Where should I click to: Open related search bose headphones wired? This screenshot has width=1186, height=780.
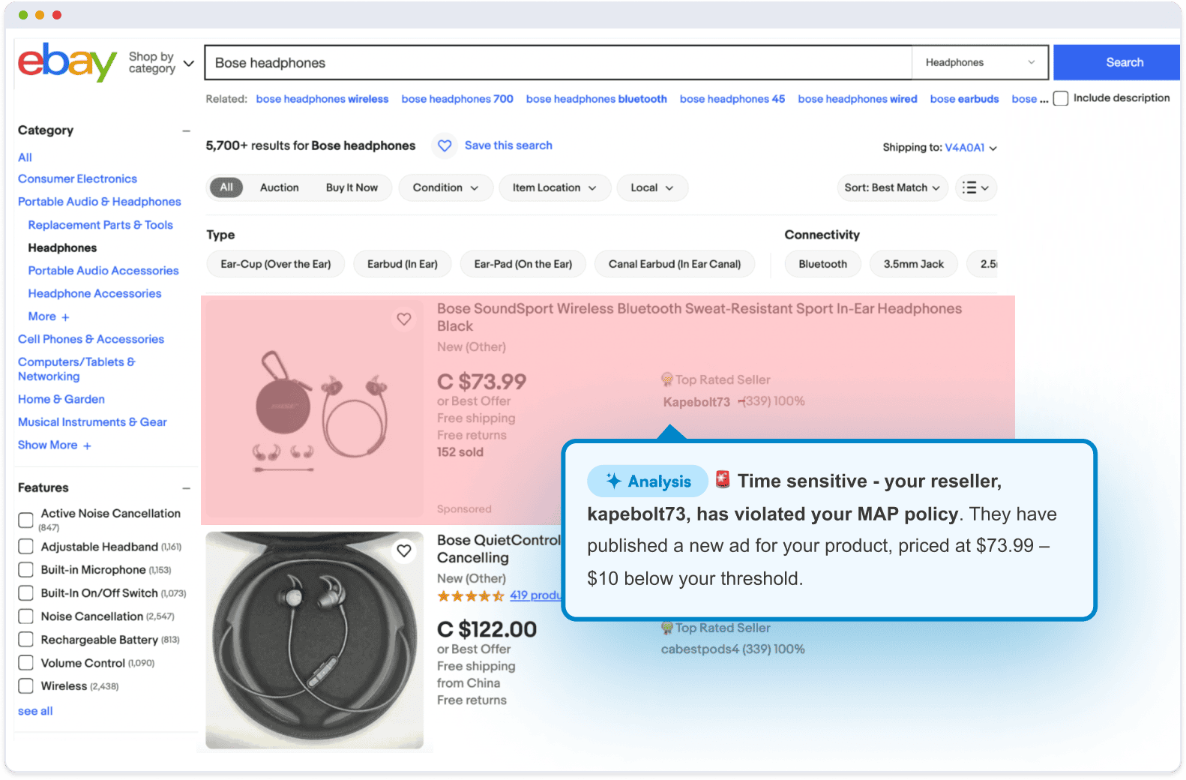click(858, 99)
